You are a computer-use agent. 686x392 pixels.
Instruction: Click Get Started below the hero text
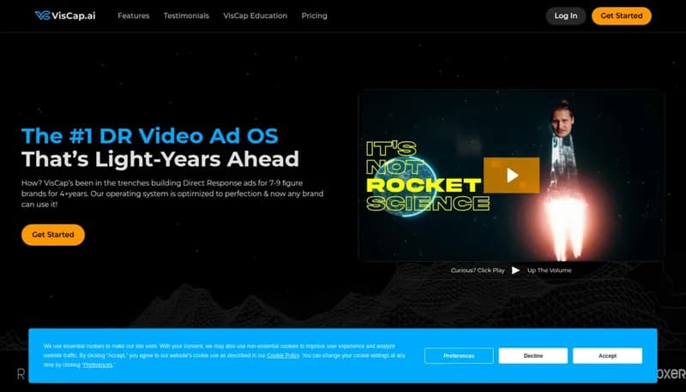pos(53,235)
